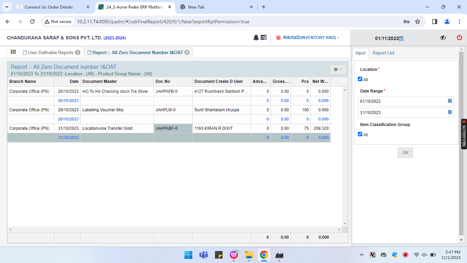Open the task list icon beside bell
The height and width of the screenshot is (263, 467).
pos(264,38)
